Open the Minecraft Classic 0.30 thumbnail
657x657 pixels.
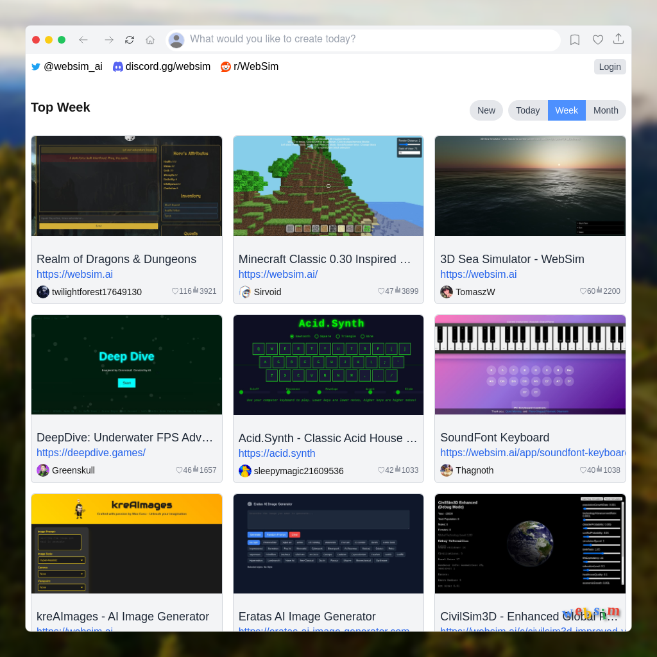[328, 185]
